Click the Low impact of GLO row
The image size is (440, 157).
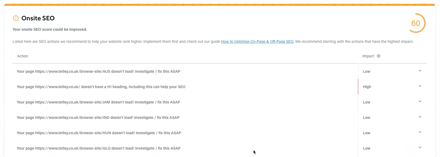(x=366, y=148)
